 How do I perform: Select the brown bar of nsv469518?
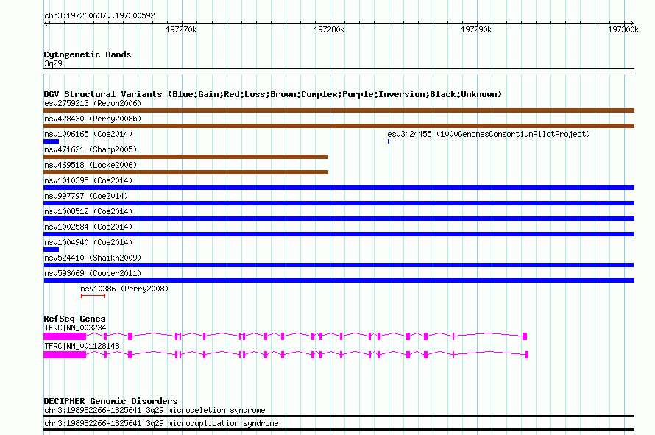pyautogui.click(x=186, y=172)
